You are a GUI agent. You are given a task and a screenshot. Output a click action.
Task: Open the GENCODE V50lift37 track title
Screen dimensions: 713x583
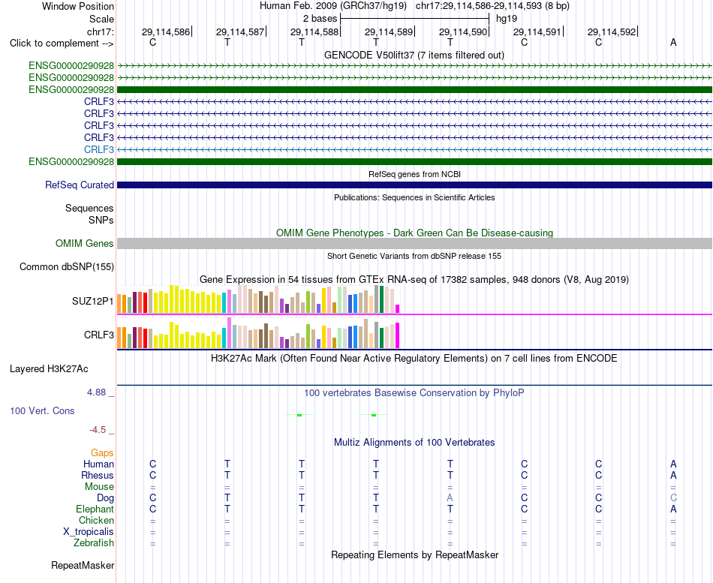[414, 55]
